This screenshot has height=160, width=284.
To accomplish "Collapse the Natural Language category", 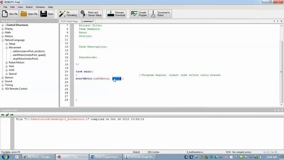I will 3,40.
